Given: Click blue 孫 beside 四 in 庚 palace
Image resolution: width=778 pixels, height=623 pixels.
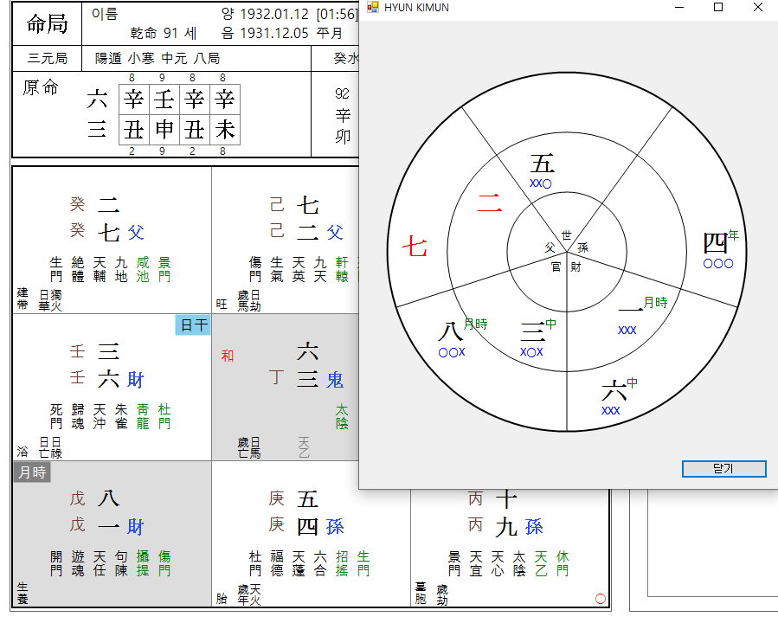Looking at the screenshot, I should (334, 527).
